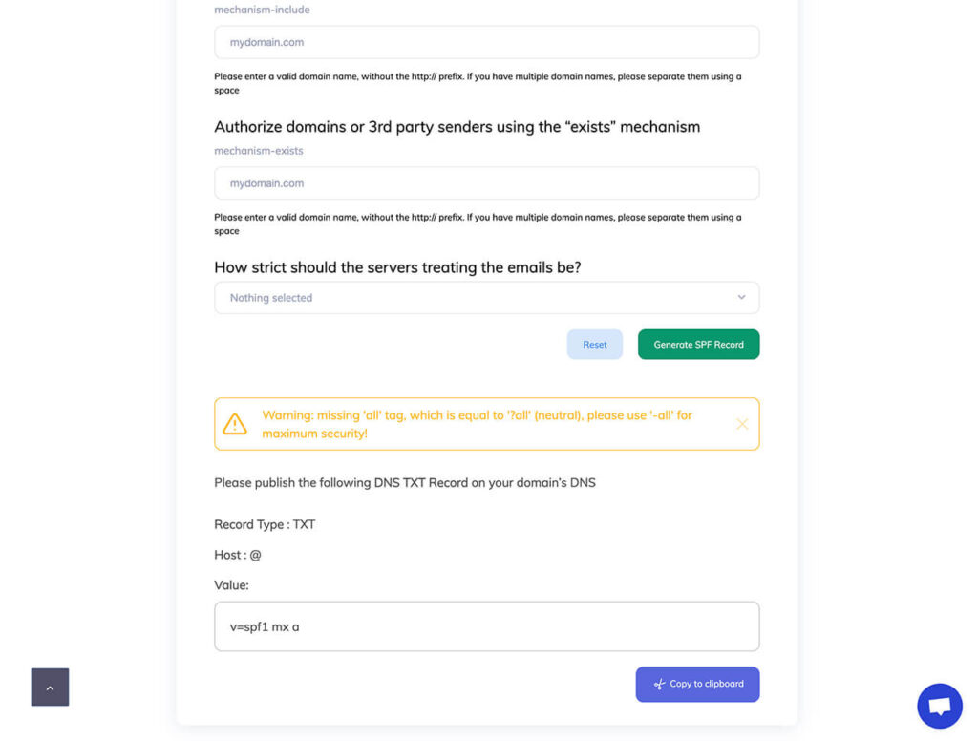Click Generate SPF Record
The image size is (978, 741).
pos(698,345)
